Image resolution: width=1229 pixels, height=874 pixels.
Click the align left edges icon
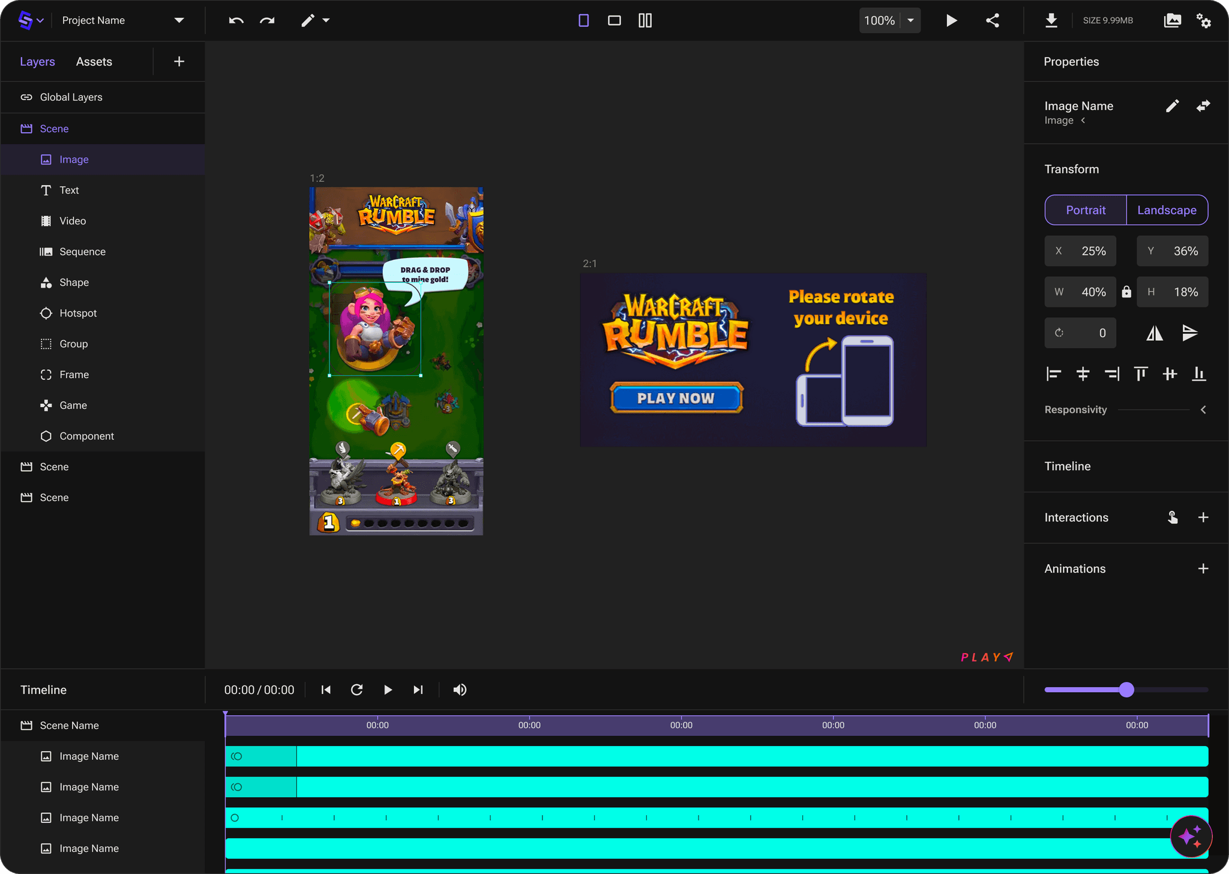(1053, 374)
